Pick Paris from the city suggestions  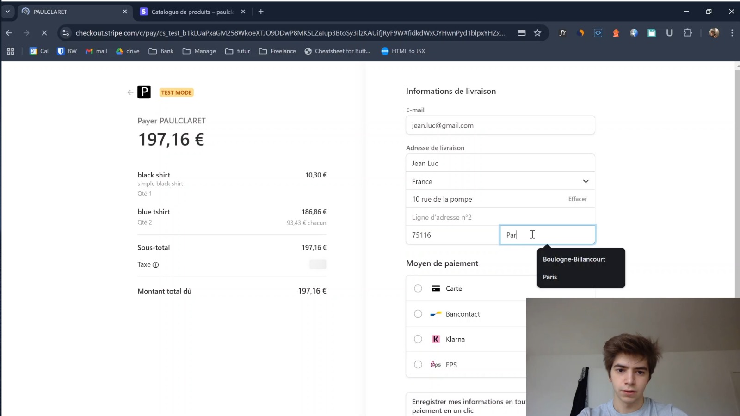pos(550,277)
